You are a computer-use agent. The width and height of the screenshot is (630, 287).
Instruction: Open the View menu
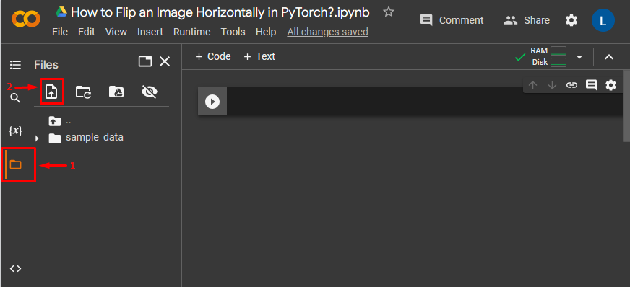116,32
